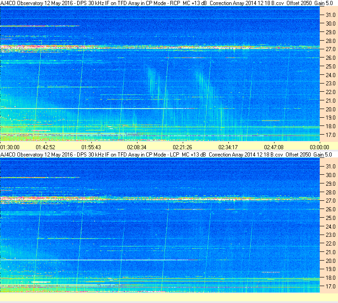
Task: Click the 02:08:34 time label
Action: (x=137, y=147)
